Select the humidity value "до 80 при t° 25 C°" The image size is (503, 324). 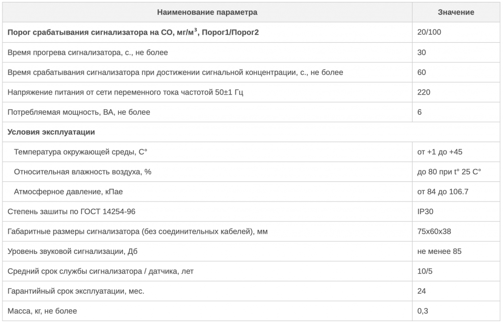coord(449,172)
